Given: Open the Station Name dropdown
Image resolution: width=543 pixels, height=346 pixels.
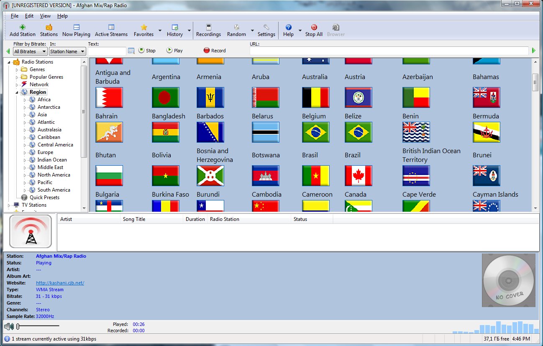Looking at the screenshot, I should 67,51.
